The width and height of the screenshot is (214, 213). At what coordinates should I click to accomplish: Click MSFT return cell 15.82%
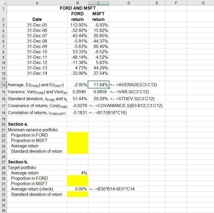click(x=98, y=30)
